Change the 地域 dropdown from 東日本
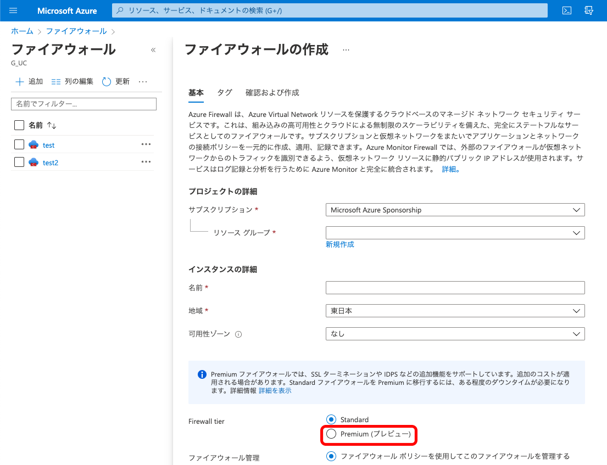This screenshot has height=465, width=607. pyautogui.click(x=455, y=310)
